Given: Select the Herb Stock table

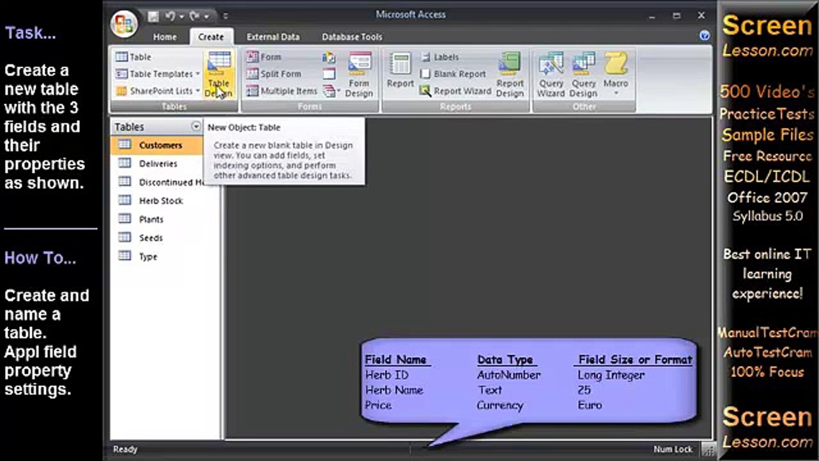Looking at the screenshot, I should tap(160, 201).
